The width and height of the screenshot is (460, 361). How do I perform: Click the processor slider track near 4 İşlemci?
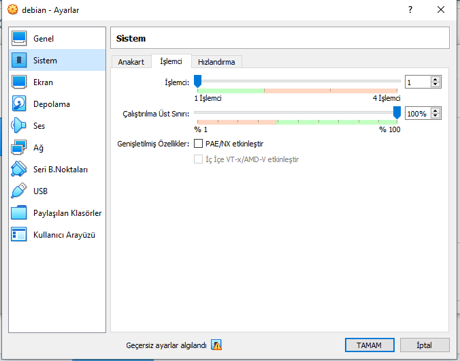tap(396, 81)
